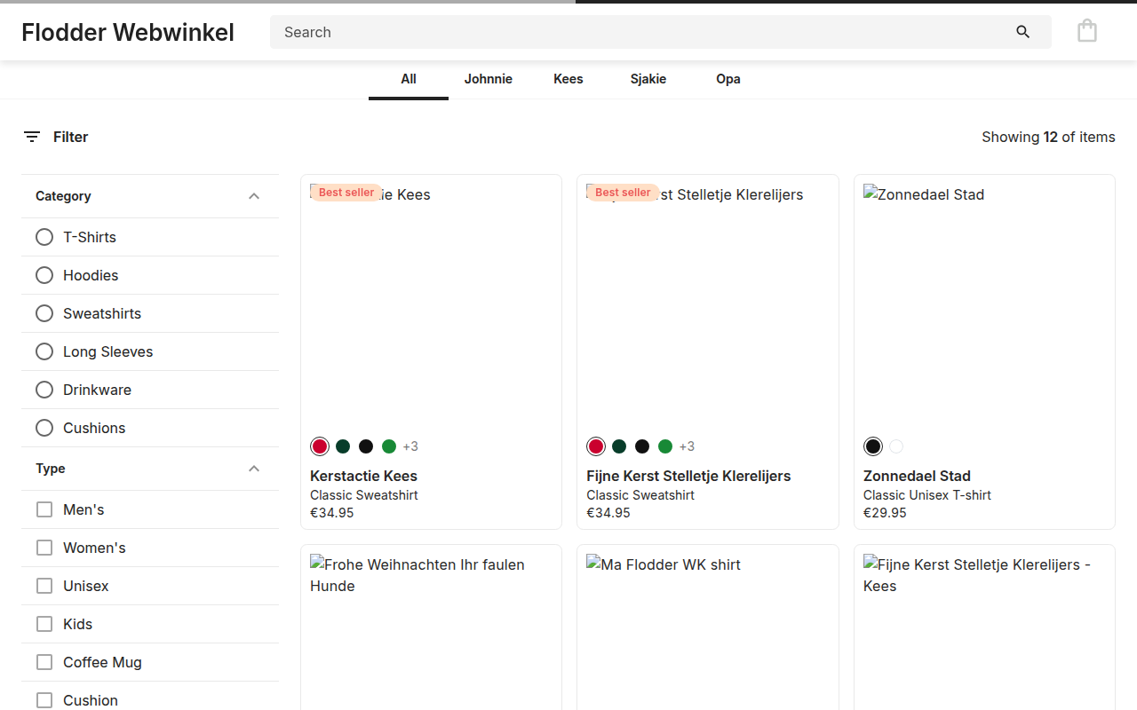Select the T-Shirts category radio button

click(x=44, y=237)
